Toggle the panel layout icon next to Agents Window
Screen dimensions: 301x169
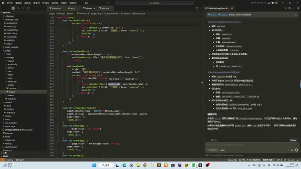click(x=269, y=3)
